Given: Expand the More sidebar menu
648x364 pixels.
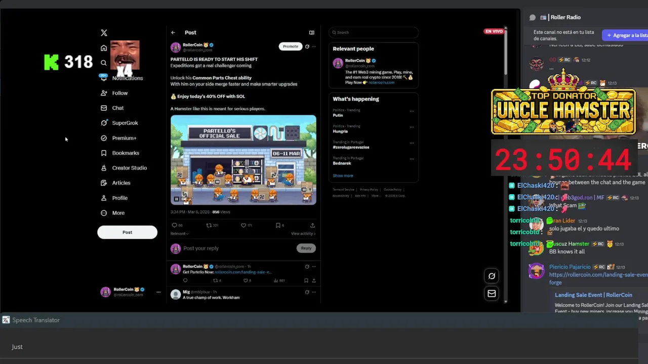Looking at the screenshot, I should click(x=112, y=213).
